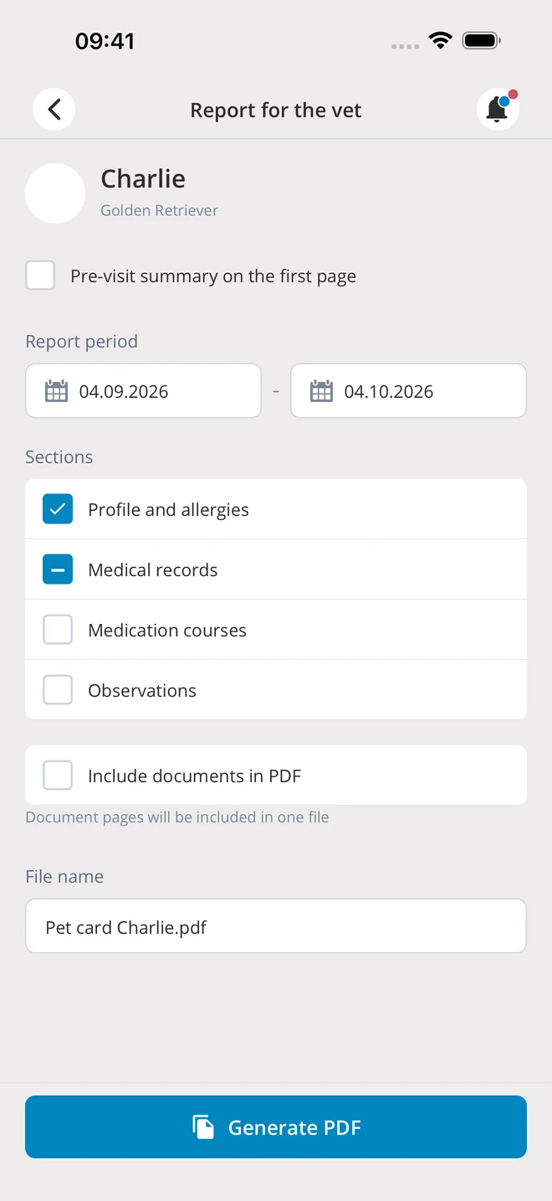
Task: Tap Report for the vet title
Action: tap(276, 110)
